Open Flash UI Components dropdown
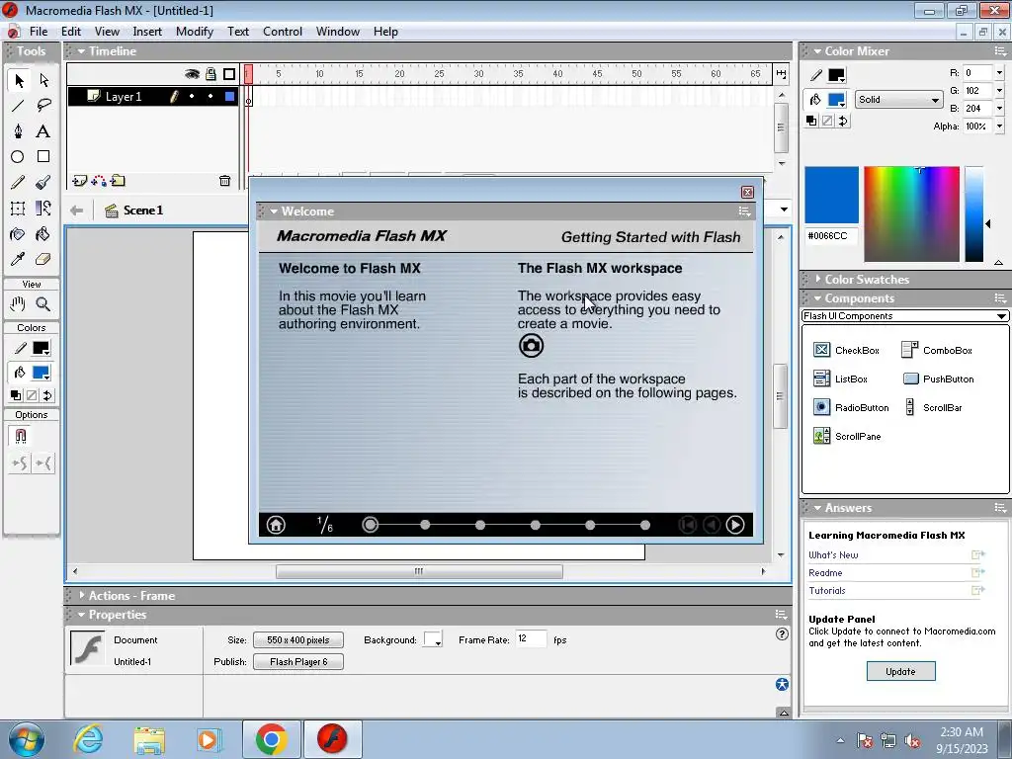This screenshot has width=1012, height=759. click(x=905, y=316)
